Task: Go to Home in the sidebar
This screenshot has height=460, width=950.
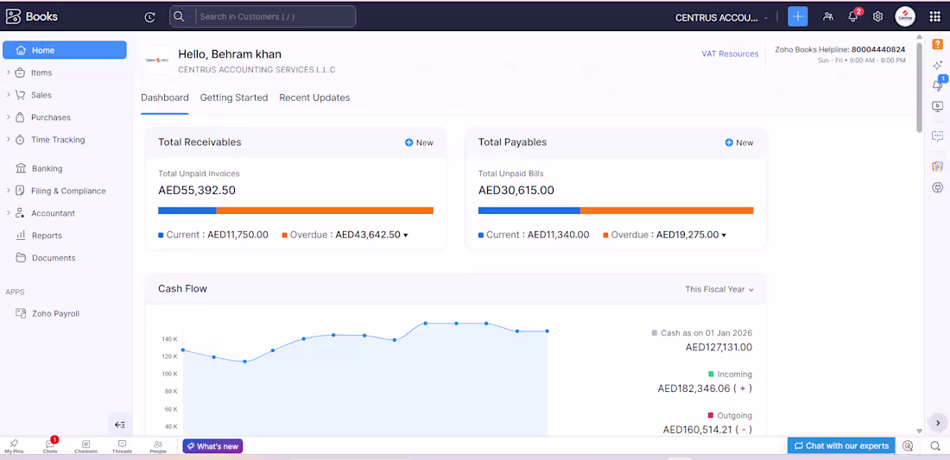Action: tap(65, 50)
